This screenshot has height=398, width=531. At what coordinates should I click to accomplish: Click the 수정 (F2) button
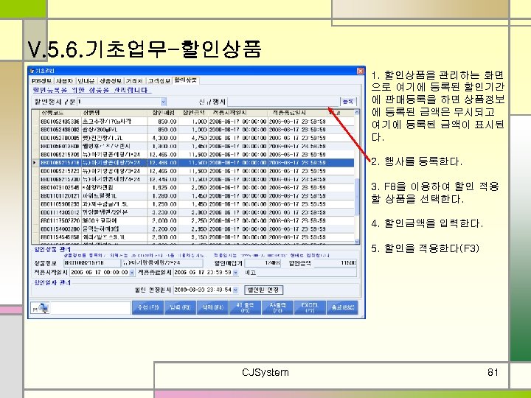pos(148,307)
